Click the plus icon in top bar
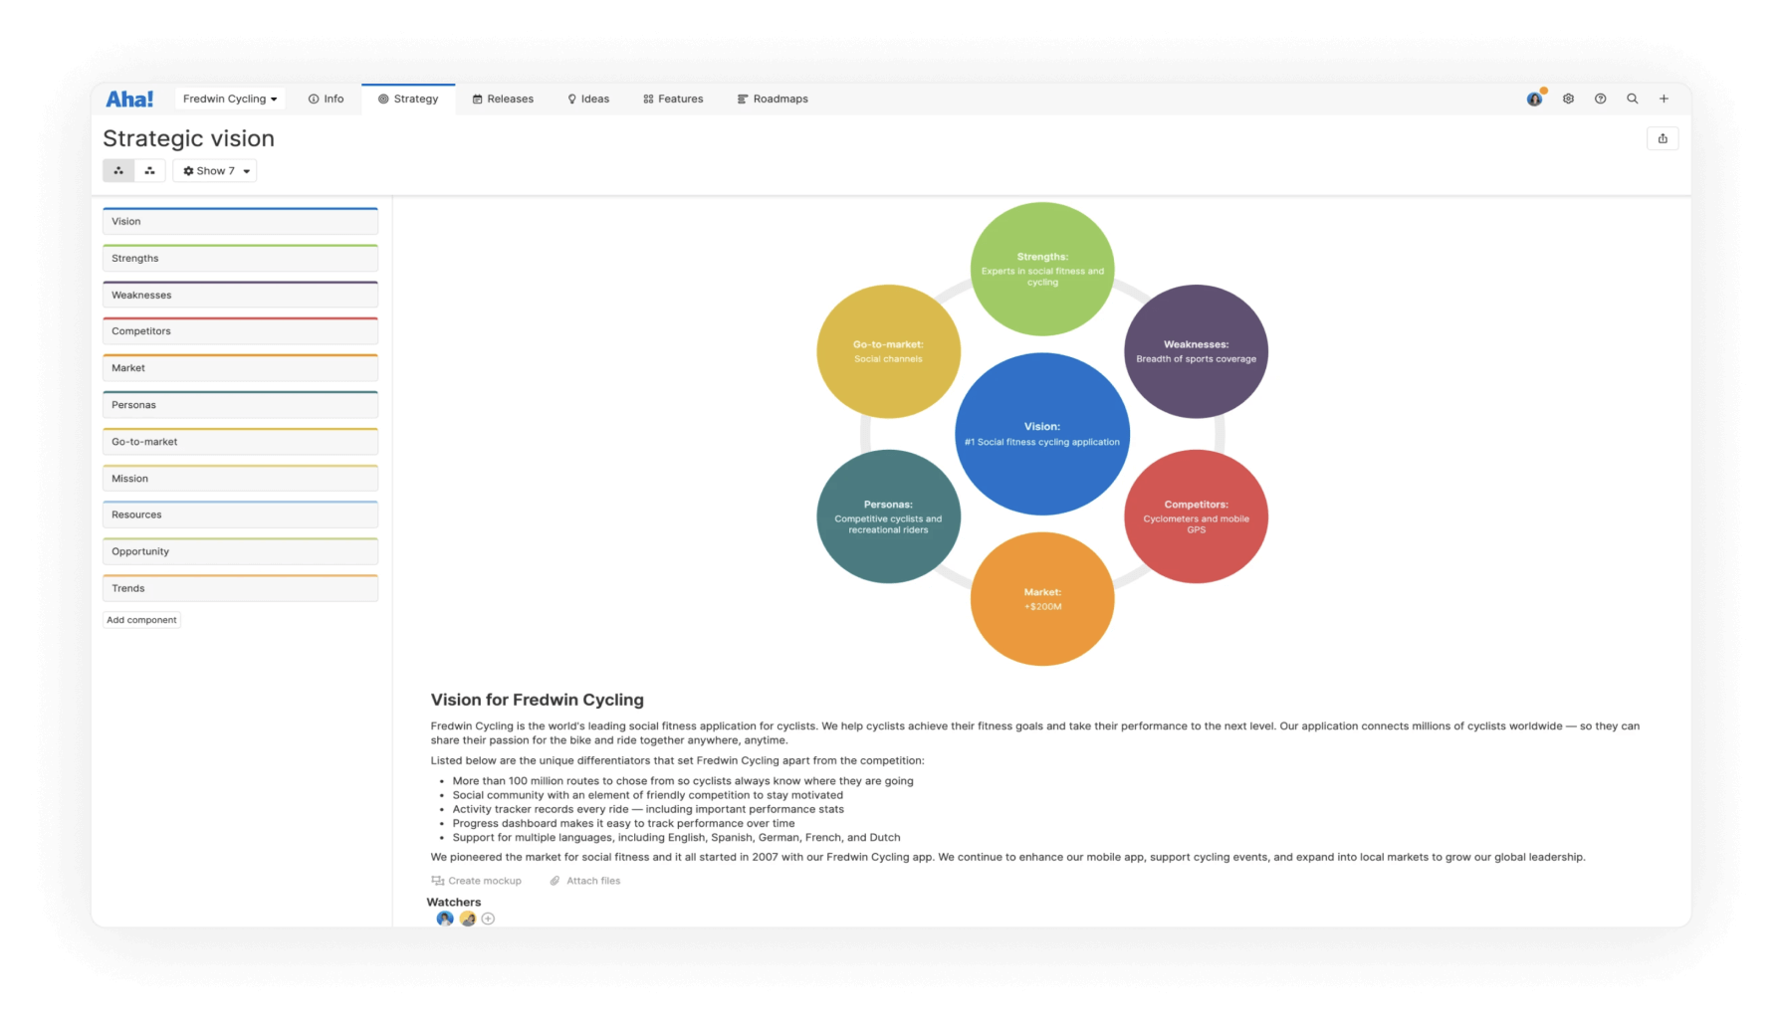1783x1027 pixels. coord(1664,99)
